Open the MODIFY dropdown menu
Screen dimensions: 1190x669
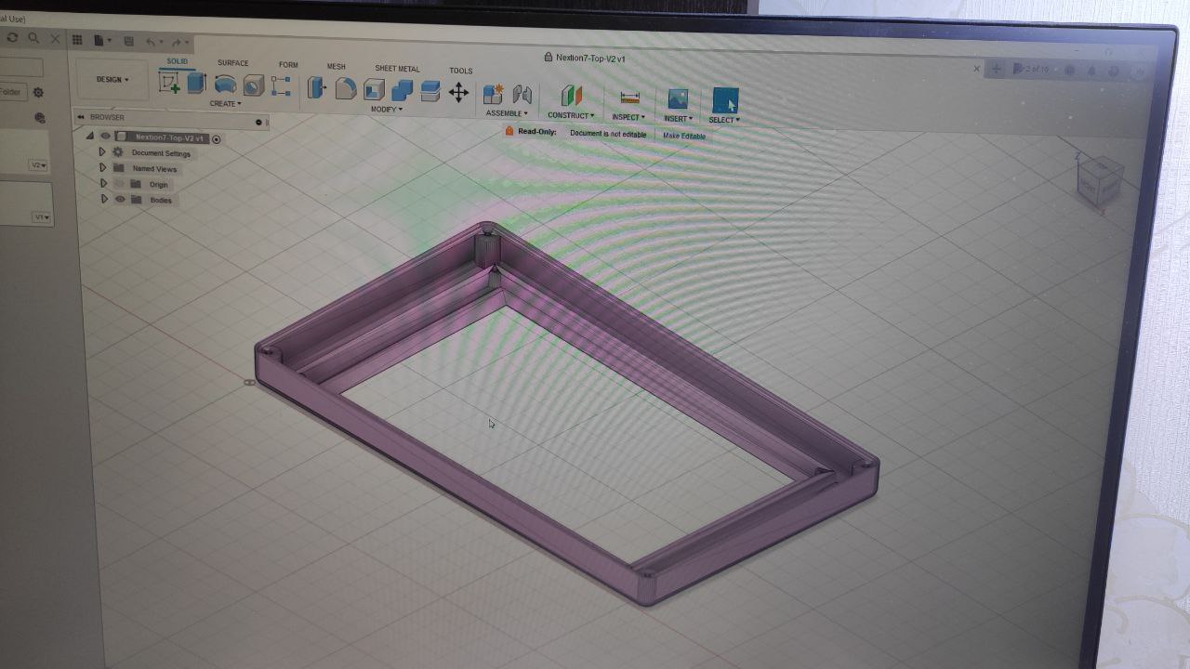point(387,109)
